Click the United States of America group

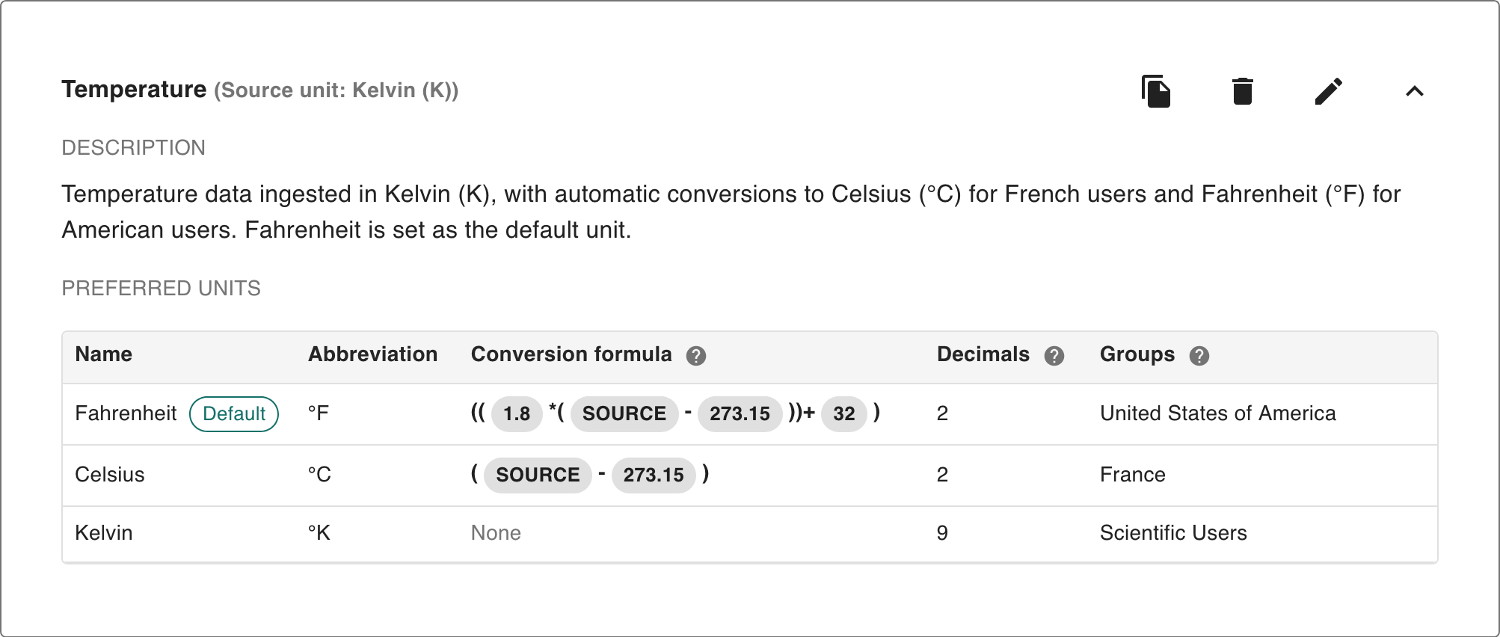pyautogui.click(x=1217, y=413)
